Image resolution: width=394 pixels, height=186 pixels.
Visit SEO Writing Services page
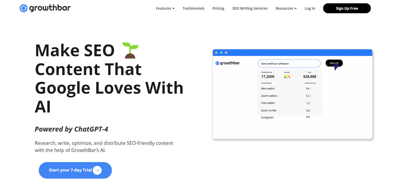(250, 8)
